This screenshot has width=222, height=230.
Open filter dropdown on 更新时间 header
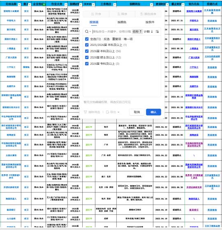click(x=167, y=5)
